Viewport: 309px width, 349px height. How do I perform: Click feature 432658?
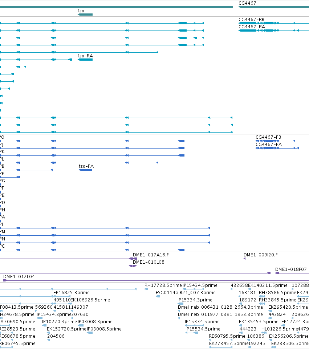point(239,285)
